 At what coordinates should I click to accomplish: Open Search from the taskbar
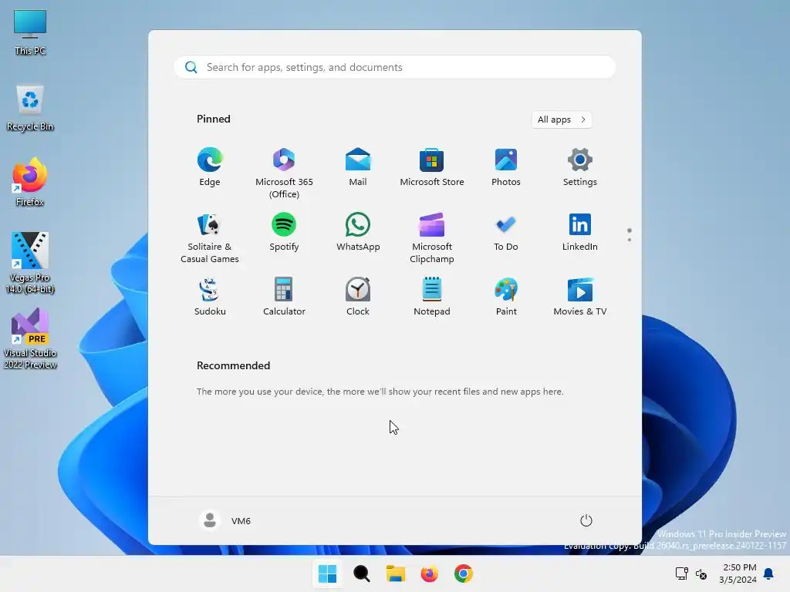tap(361, 573)
